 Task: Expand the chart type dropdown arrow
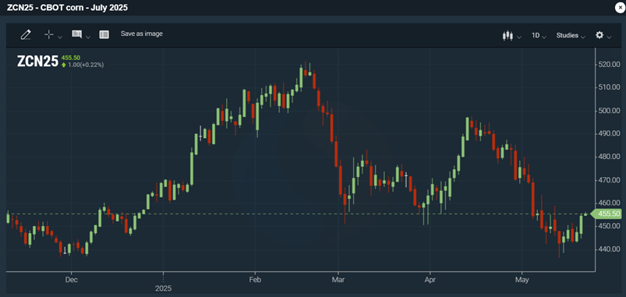click(519, 37)
